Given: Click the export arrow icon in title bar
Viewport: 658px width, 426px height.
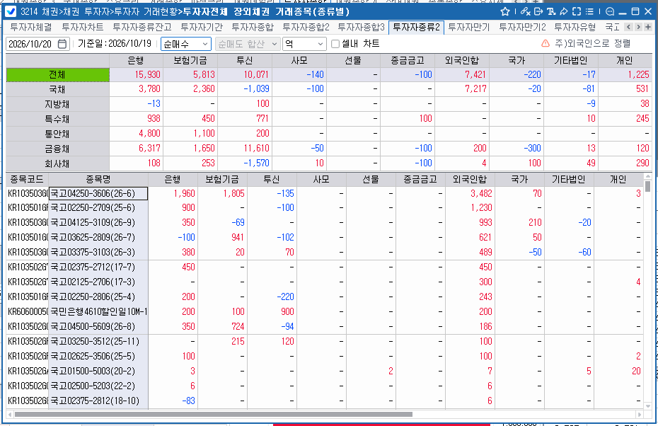Looking at the screenshot, I should coord(538,12).
